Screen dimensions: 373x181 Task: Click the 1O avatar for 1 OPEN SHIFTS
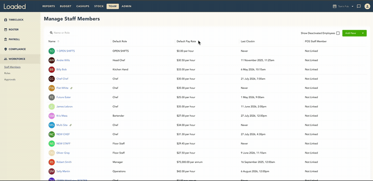click(52, 51)
